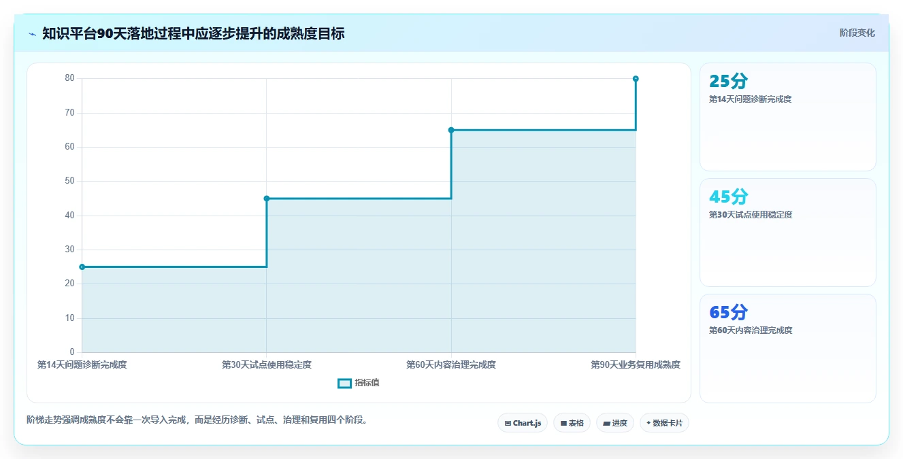This screenshot has width=903, height=459.
Task: Click the lightning icon beside the title
Action: click(x=32, y=33)
